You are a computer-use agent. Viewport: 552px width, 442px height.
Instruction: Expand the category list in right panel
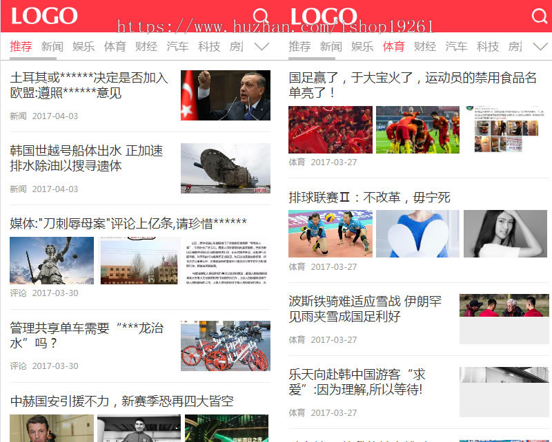pos(540,46)
